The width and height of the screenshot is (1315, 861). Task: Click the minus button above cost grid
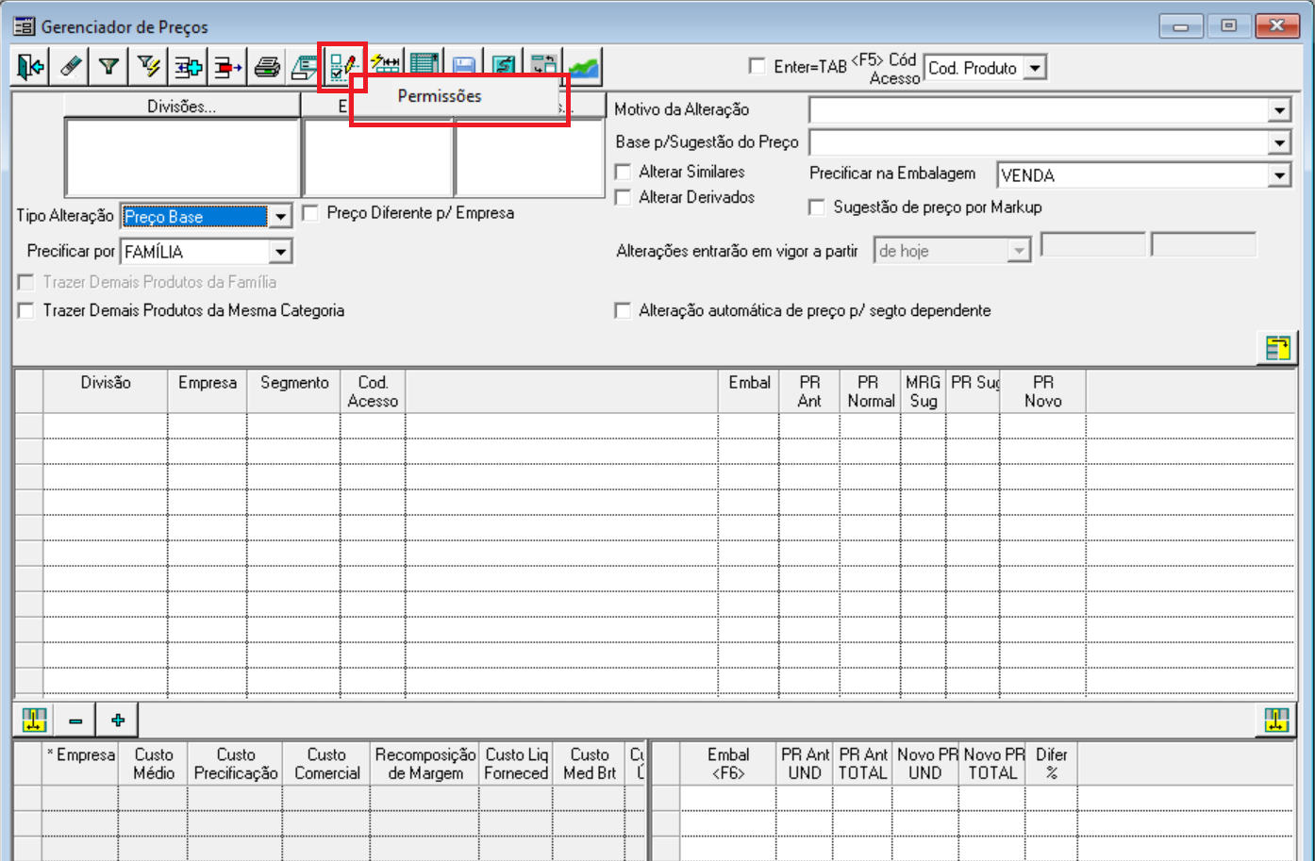coord(75,720)
